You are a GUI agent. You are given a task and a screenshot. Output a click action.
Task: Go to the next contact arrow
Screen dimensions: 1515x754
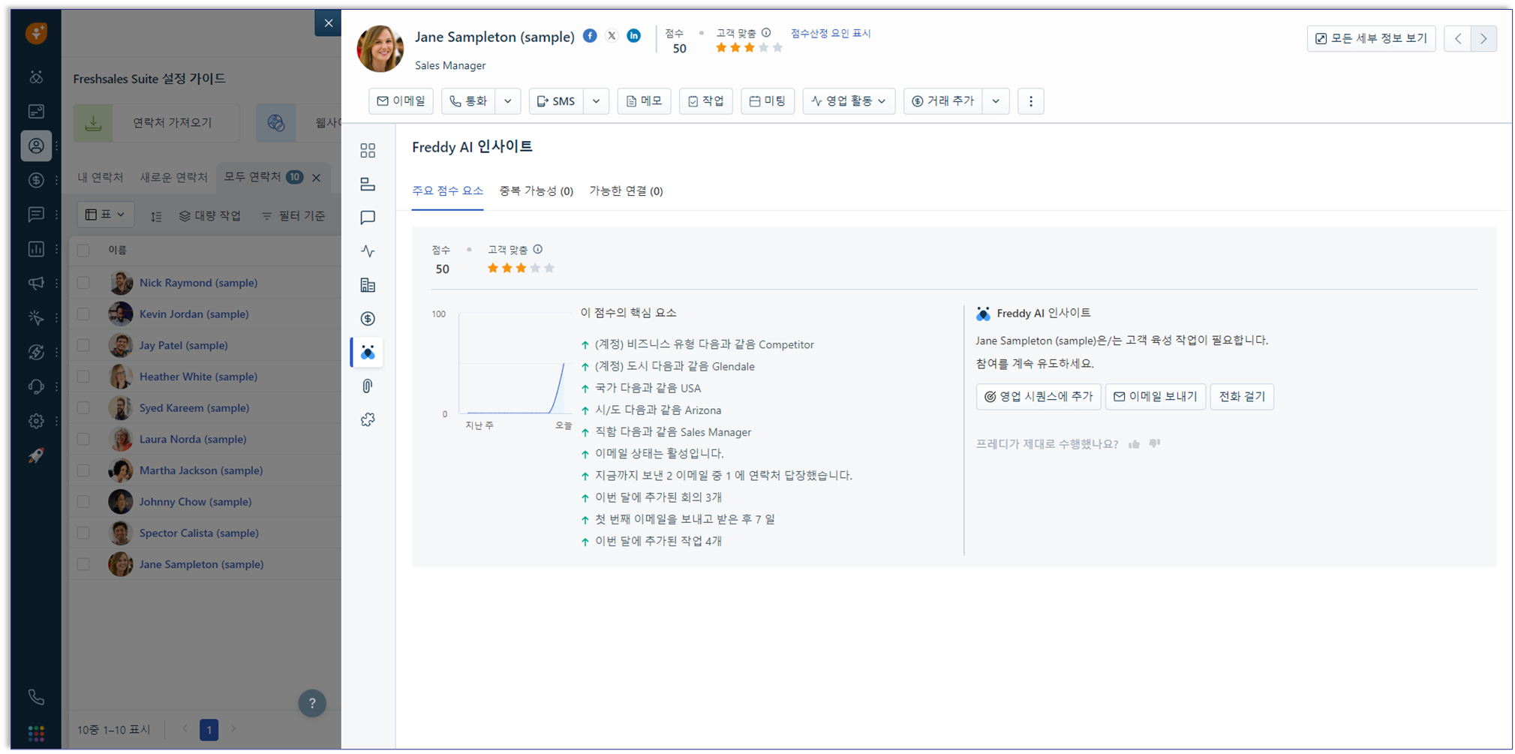click(x=1483, y=39)
